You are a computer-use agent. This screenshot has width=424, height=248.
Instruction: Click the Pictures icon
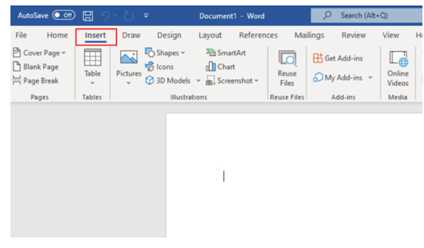point(129,57)
